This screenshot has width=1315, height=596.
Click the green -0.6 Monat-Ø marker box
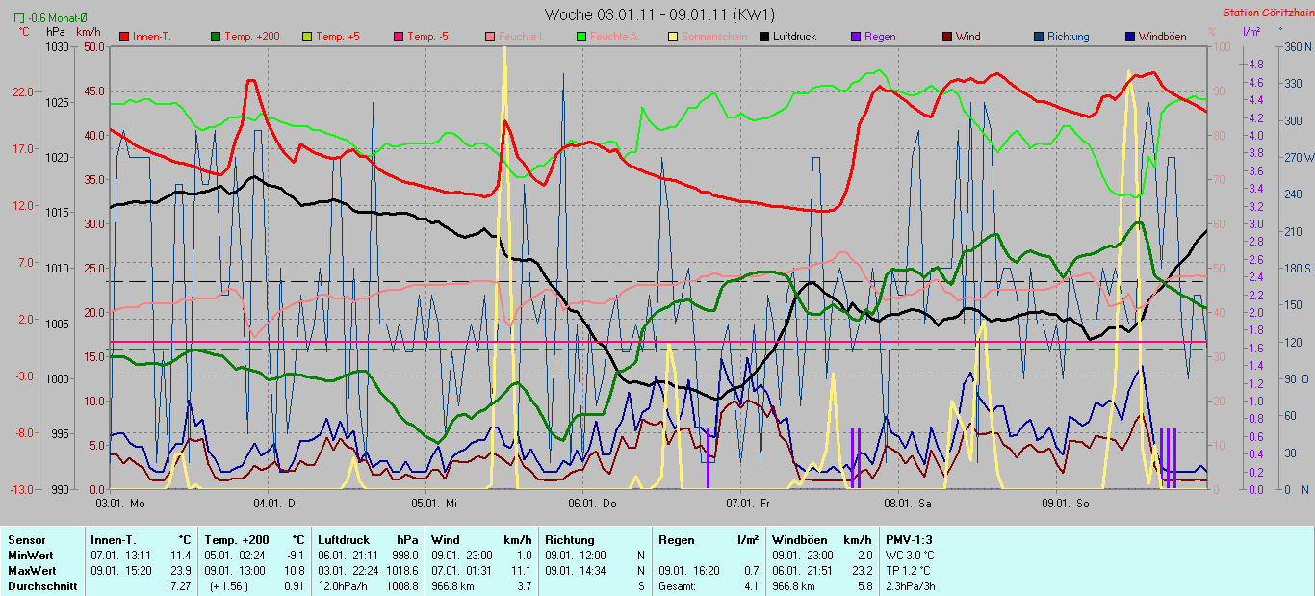tap(18, 17)
